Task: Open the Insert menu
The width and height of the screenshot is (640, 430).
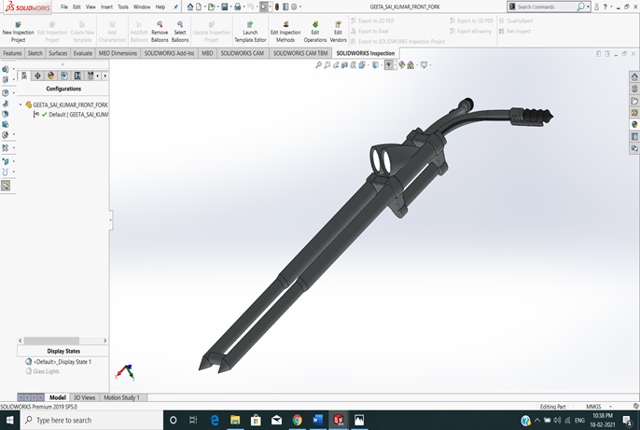Action: tap(106, 7)
